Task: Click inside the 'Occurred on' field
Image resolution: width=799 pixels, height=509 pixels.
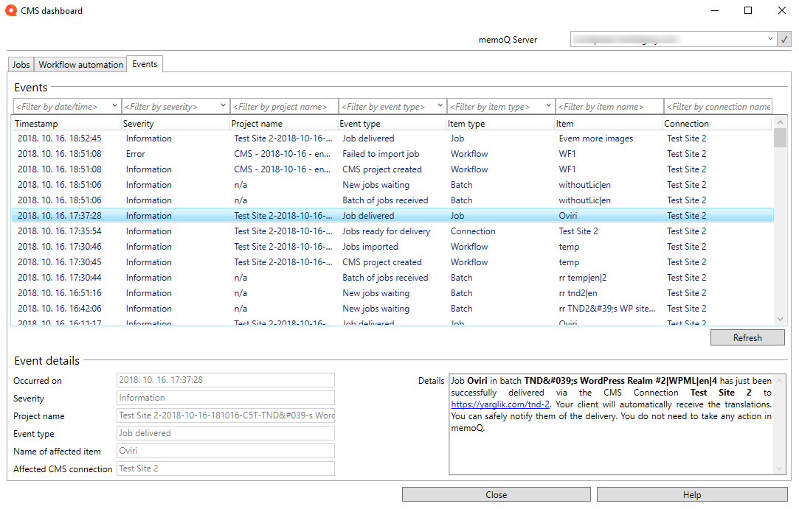Action: point(225,380)
